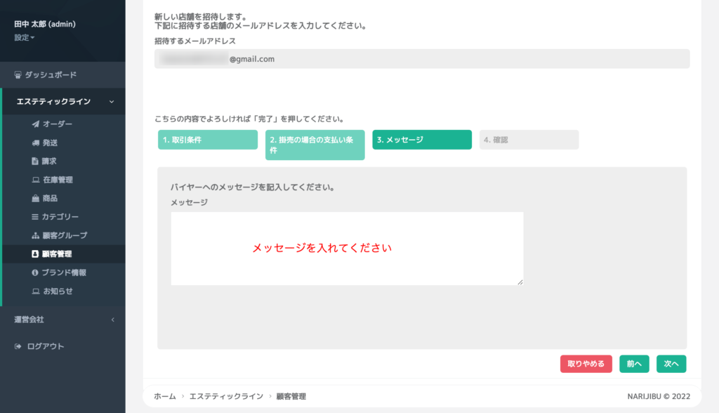Click the inventory management laptop icon
Viewport: 719px width, 413px height.
[35, 180]
